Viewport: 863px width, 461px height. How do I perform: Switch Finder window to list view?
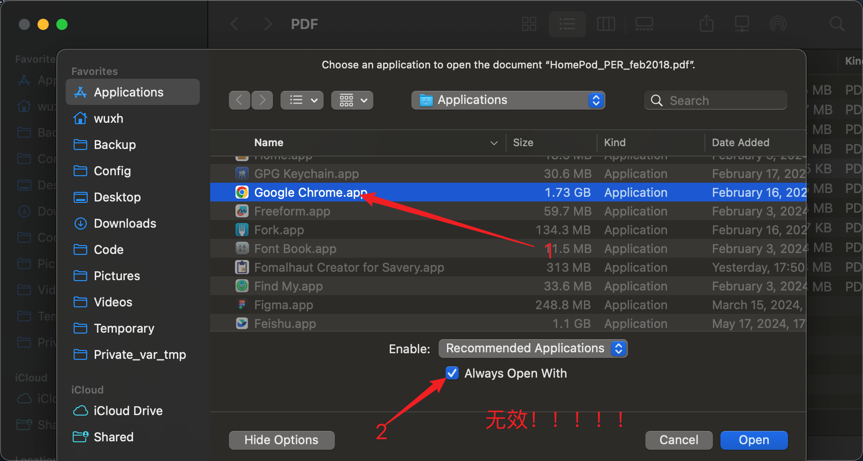pos(568,24)
